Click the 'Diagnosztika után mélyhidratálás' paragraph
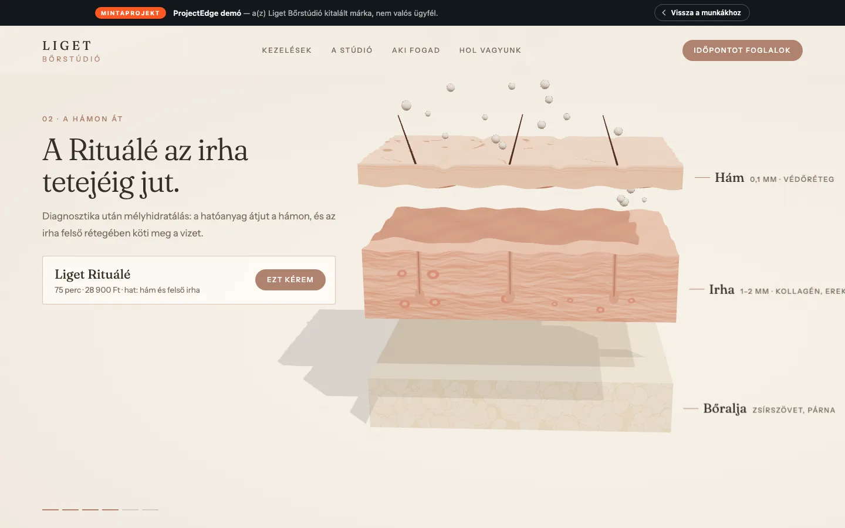This screenshot has width=845, height=528. (189, 225)
